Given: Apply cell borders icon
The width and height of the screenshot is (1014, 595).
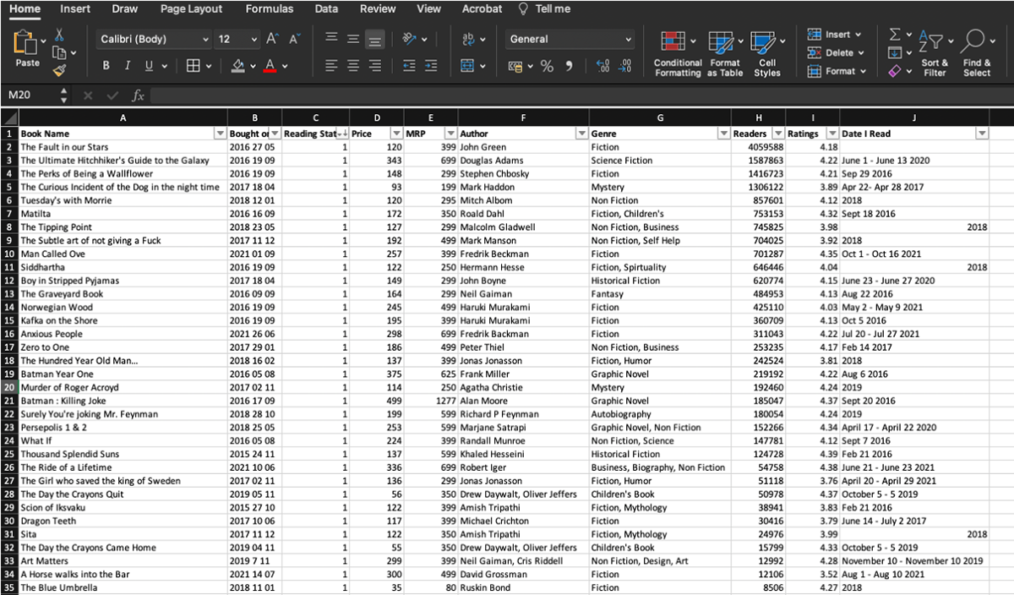Looking at the screenshot, I should click(193, 66).
